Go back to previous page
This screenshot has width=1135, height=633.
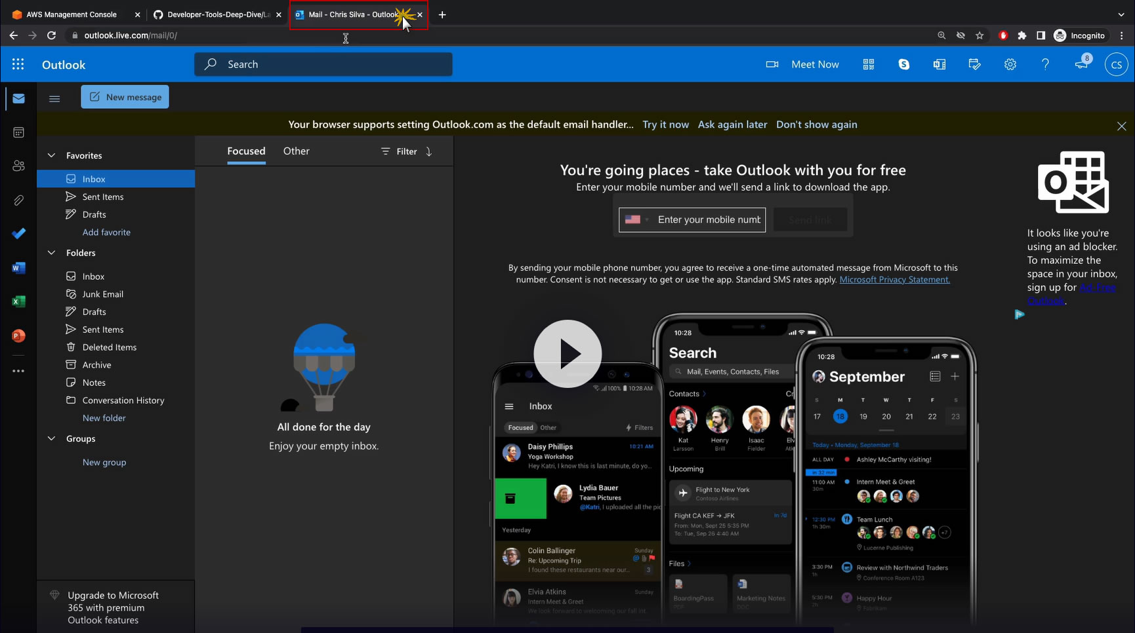[14, 35]
